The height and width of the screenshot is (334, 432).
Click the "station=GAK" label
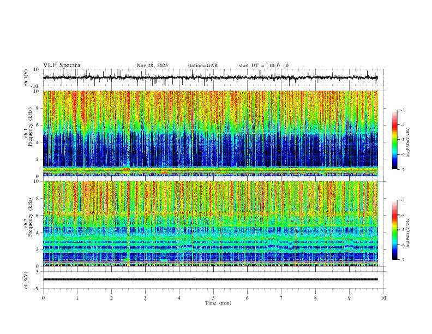(x=202, y=65)
